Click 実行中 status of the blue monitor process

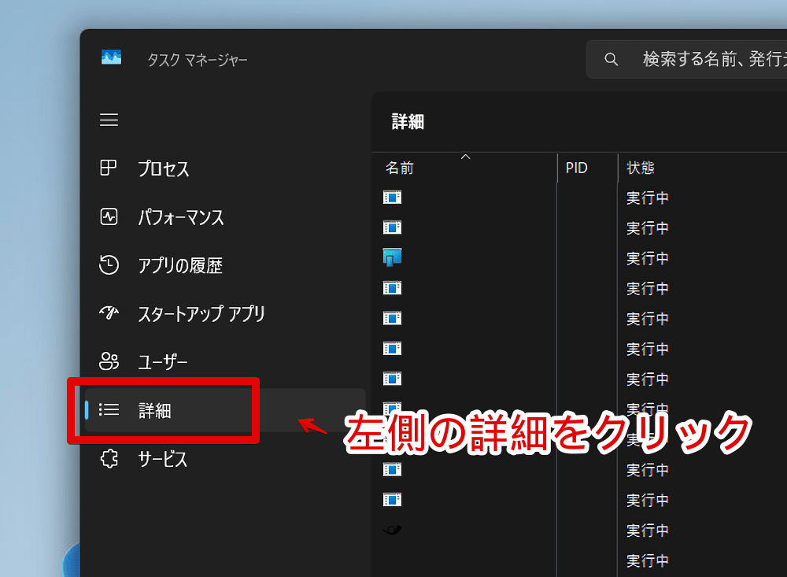648,258
